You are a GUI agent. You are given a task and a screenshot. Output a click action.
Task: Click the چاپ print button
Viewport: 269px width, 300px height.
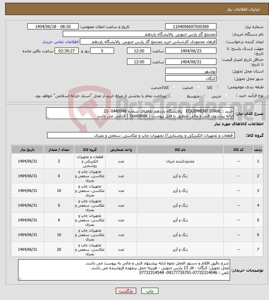click(150, 291)
